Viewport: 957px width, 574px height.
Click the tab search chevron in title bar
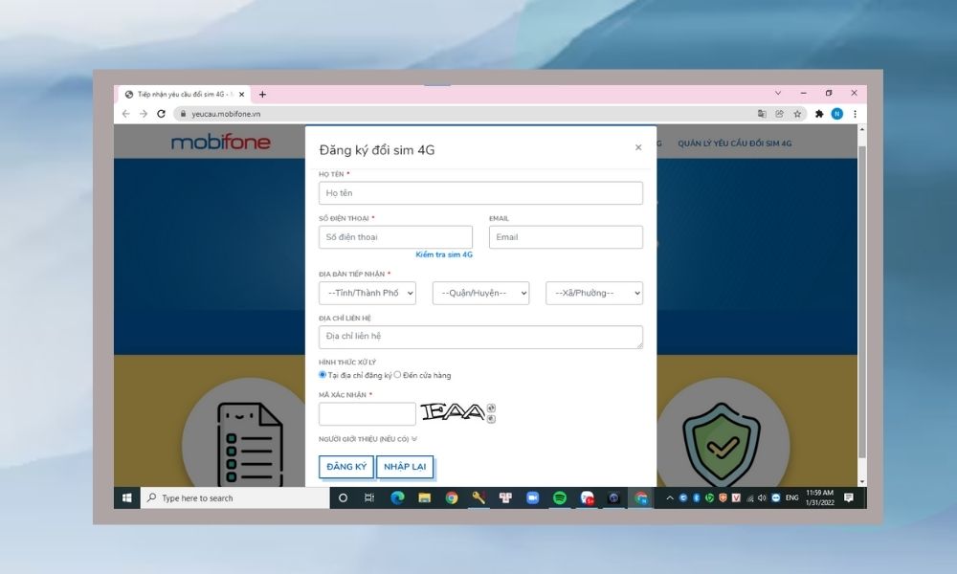[x=778, y=94]
